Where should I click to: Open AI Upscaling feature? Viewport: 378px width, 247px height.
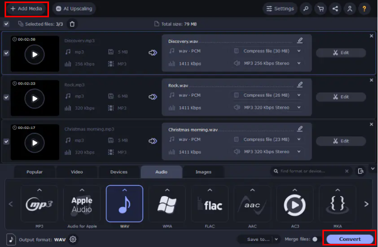click(74, 9)
